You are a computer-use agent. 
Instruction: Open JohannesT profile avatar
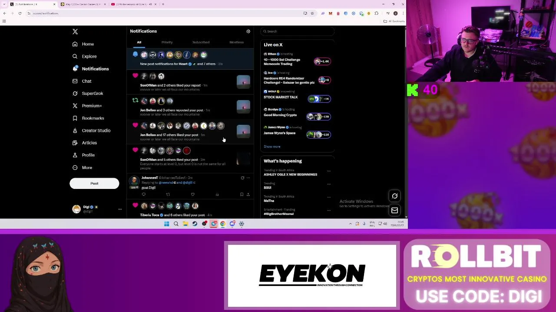pos(134,181)
